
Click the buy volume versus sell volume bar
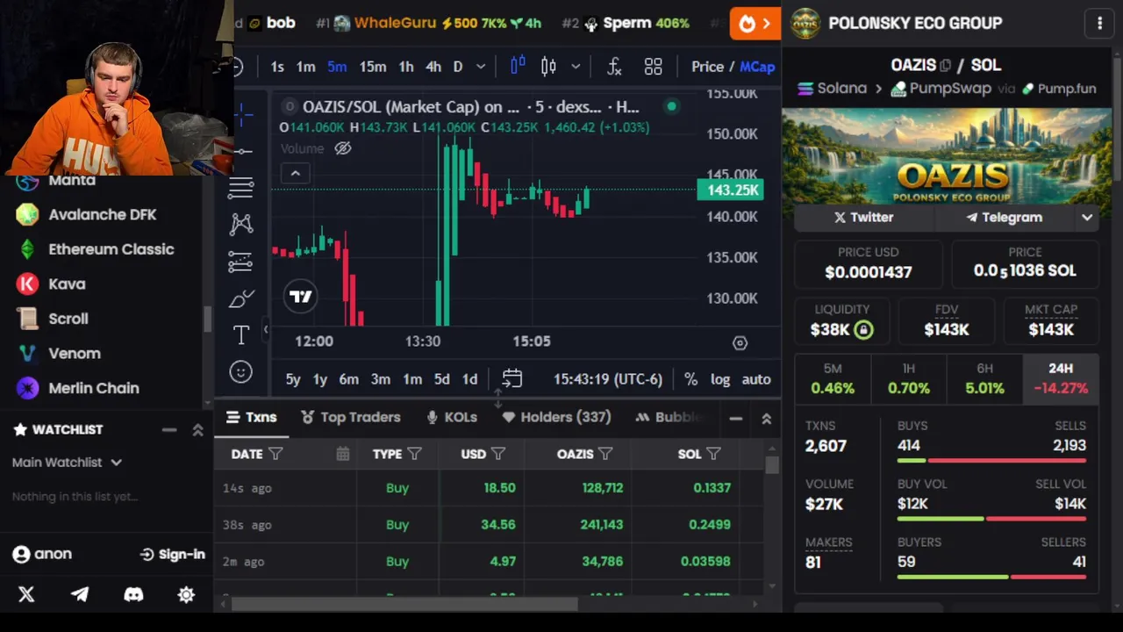pyautogui.click(x=991, y=519)
